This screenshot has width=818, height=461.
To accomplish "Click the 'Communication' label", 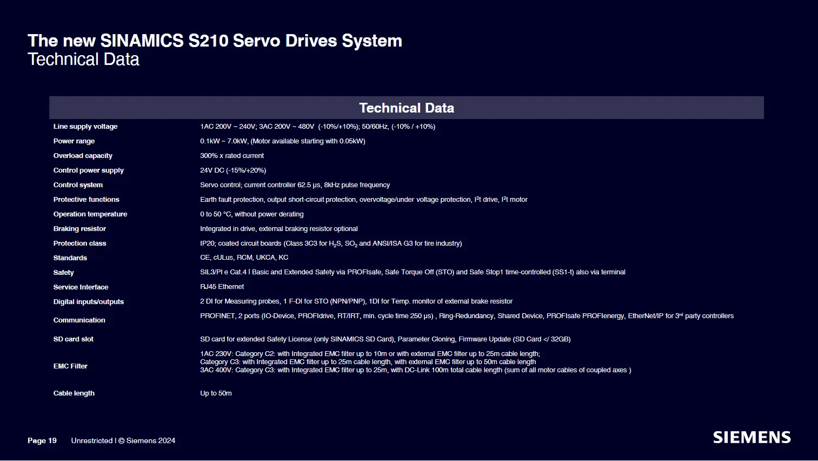I will coord(79,320).
